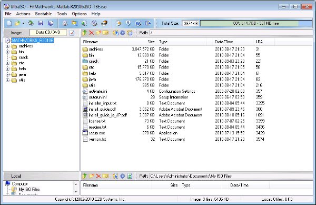Open the Help menu

point(96,14)
